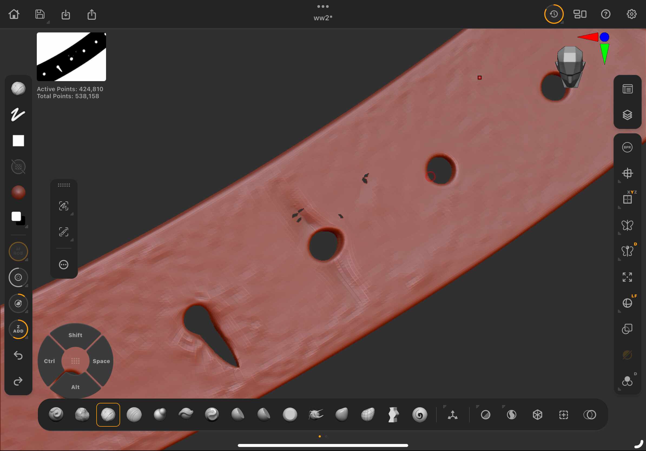This screenshot has width=646, height=451.
Task: Toggle the Z ADD sculpt mode
Action: [18, 329]
